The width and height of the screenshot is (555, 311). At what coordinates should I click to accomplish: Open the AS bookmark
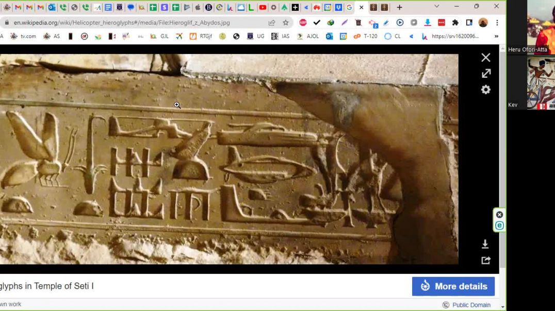click(x=52, y=36)
